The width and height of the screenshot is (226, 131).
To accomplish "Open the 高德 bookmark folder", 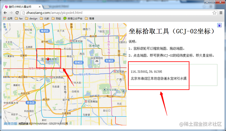I will click(90, 19).
